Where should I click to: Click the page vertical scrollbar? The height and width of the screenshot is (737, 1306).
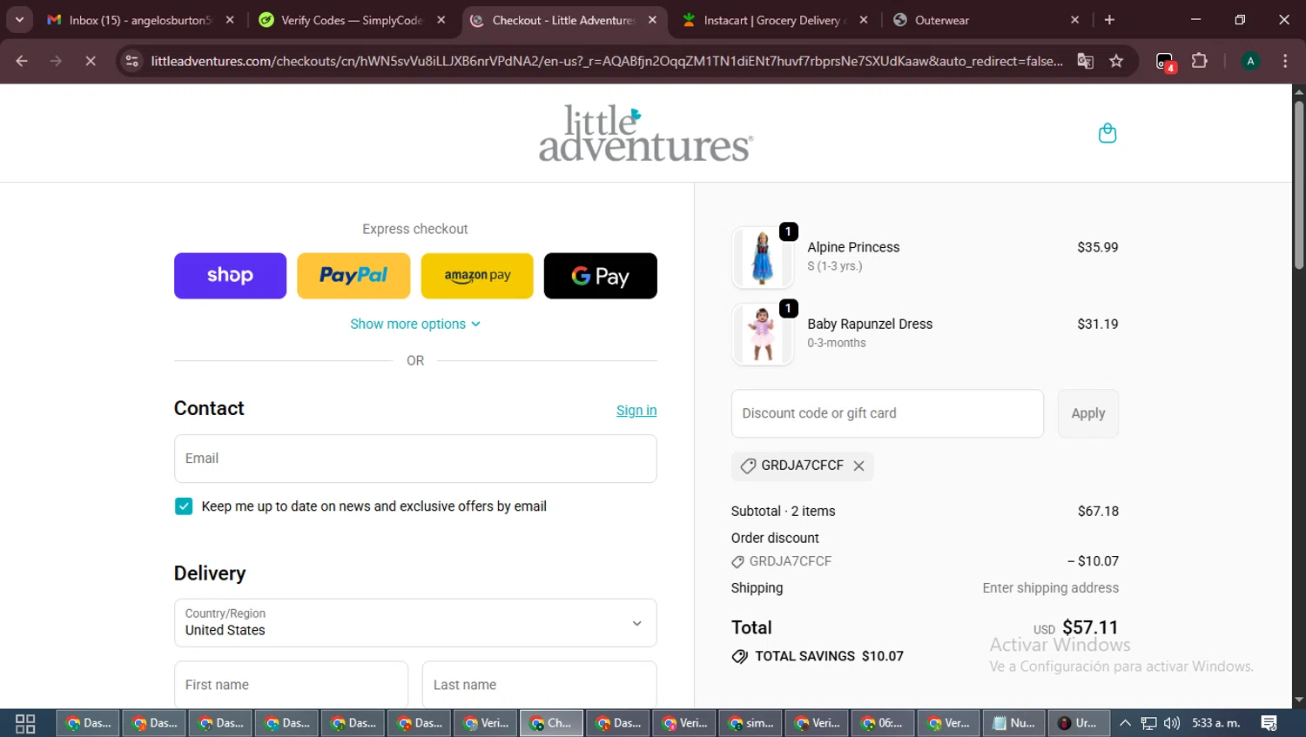click(x=1299, y=184)
